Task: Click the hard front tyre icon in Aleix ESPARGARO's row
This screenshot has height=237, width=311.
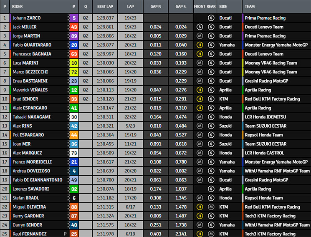Action: 200,108
